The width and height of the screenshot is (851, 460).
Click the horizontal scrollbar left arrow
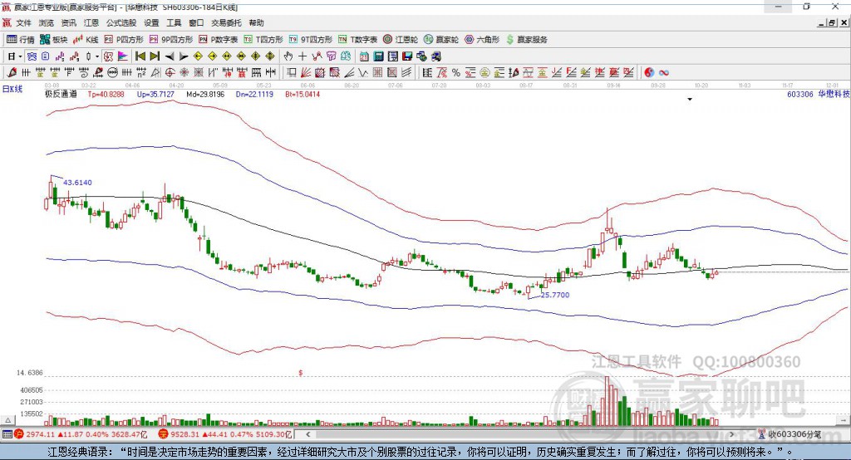(x=307, y=434)
